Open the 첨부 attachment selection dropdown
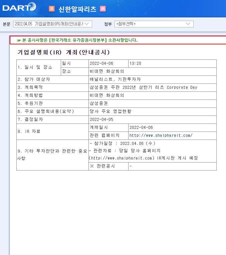This screenshot has height=255, width=226. [x=154, y=24]
